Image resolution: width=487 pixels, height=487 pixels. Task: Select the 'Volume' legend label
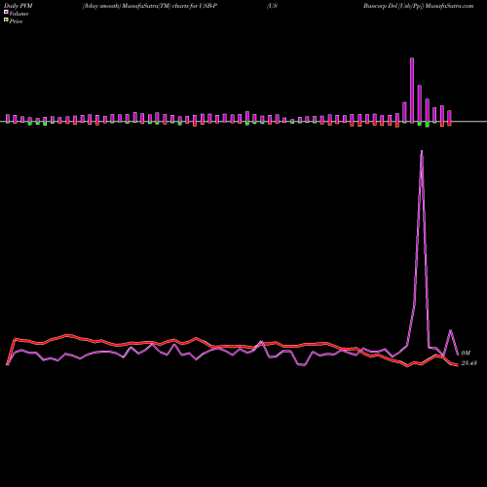click(19, 14)
